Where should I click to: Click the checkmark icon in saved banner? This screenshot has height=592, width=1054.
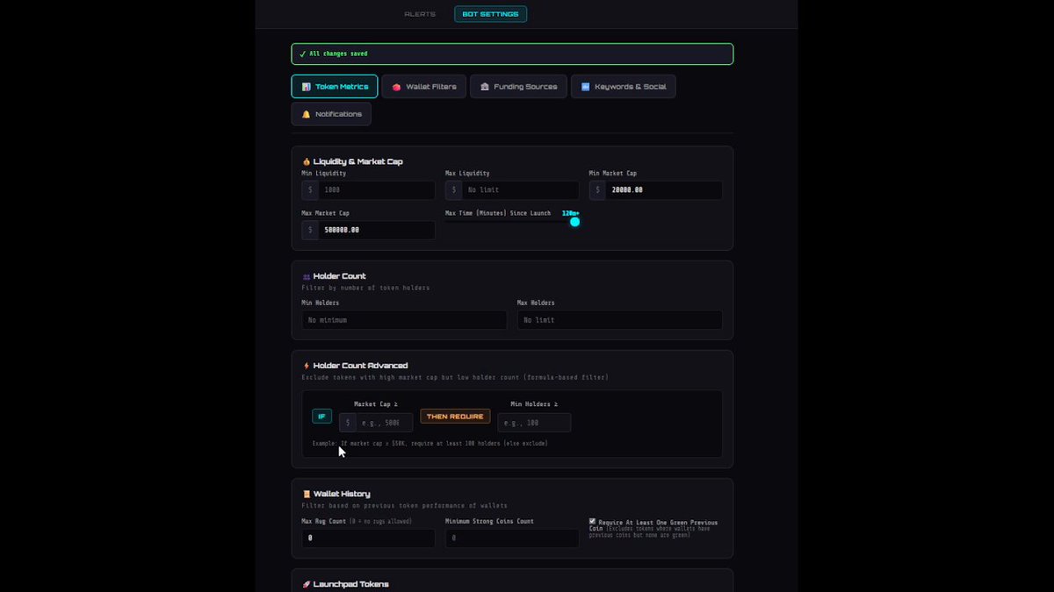302,53
